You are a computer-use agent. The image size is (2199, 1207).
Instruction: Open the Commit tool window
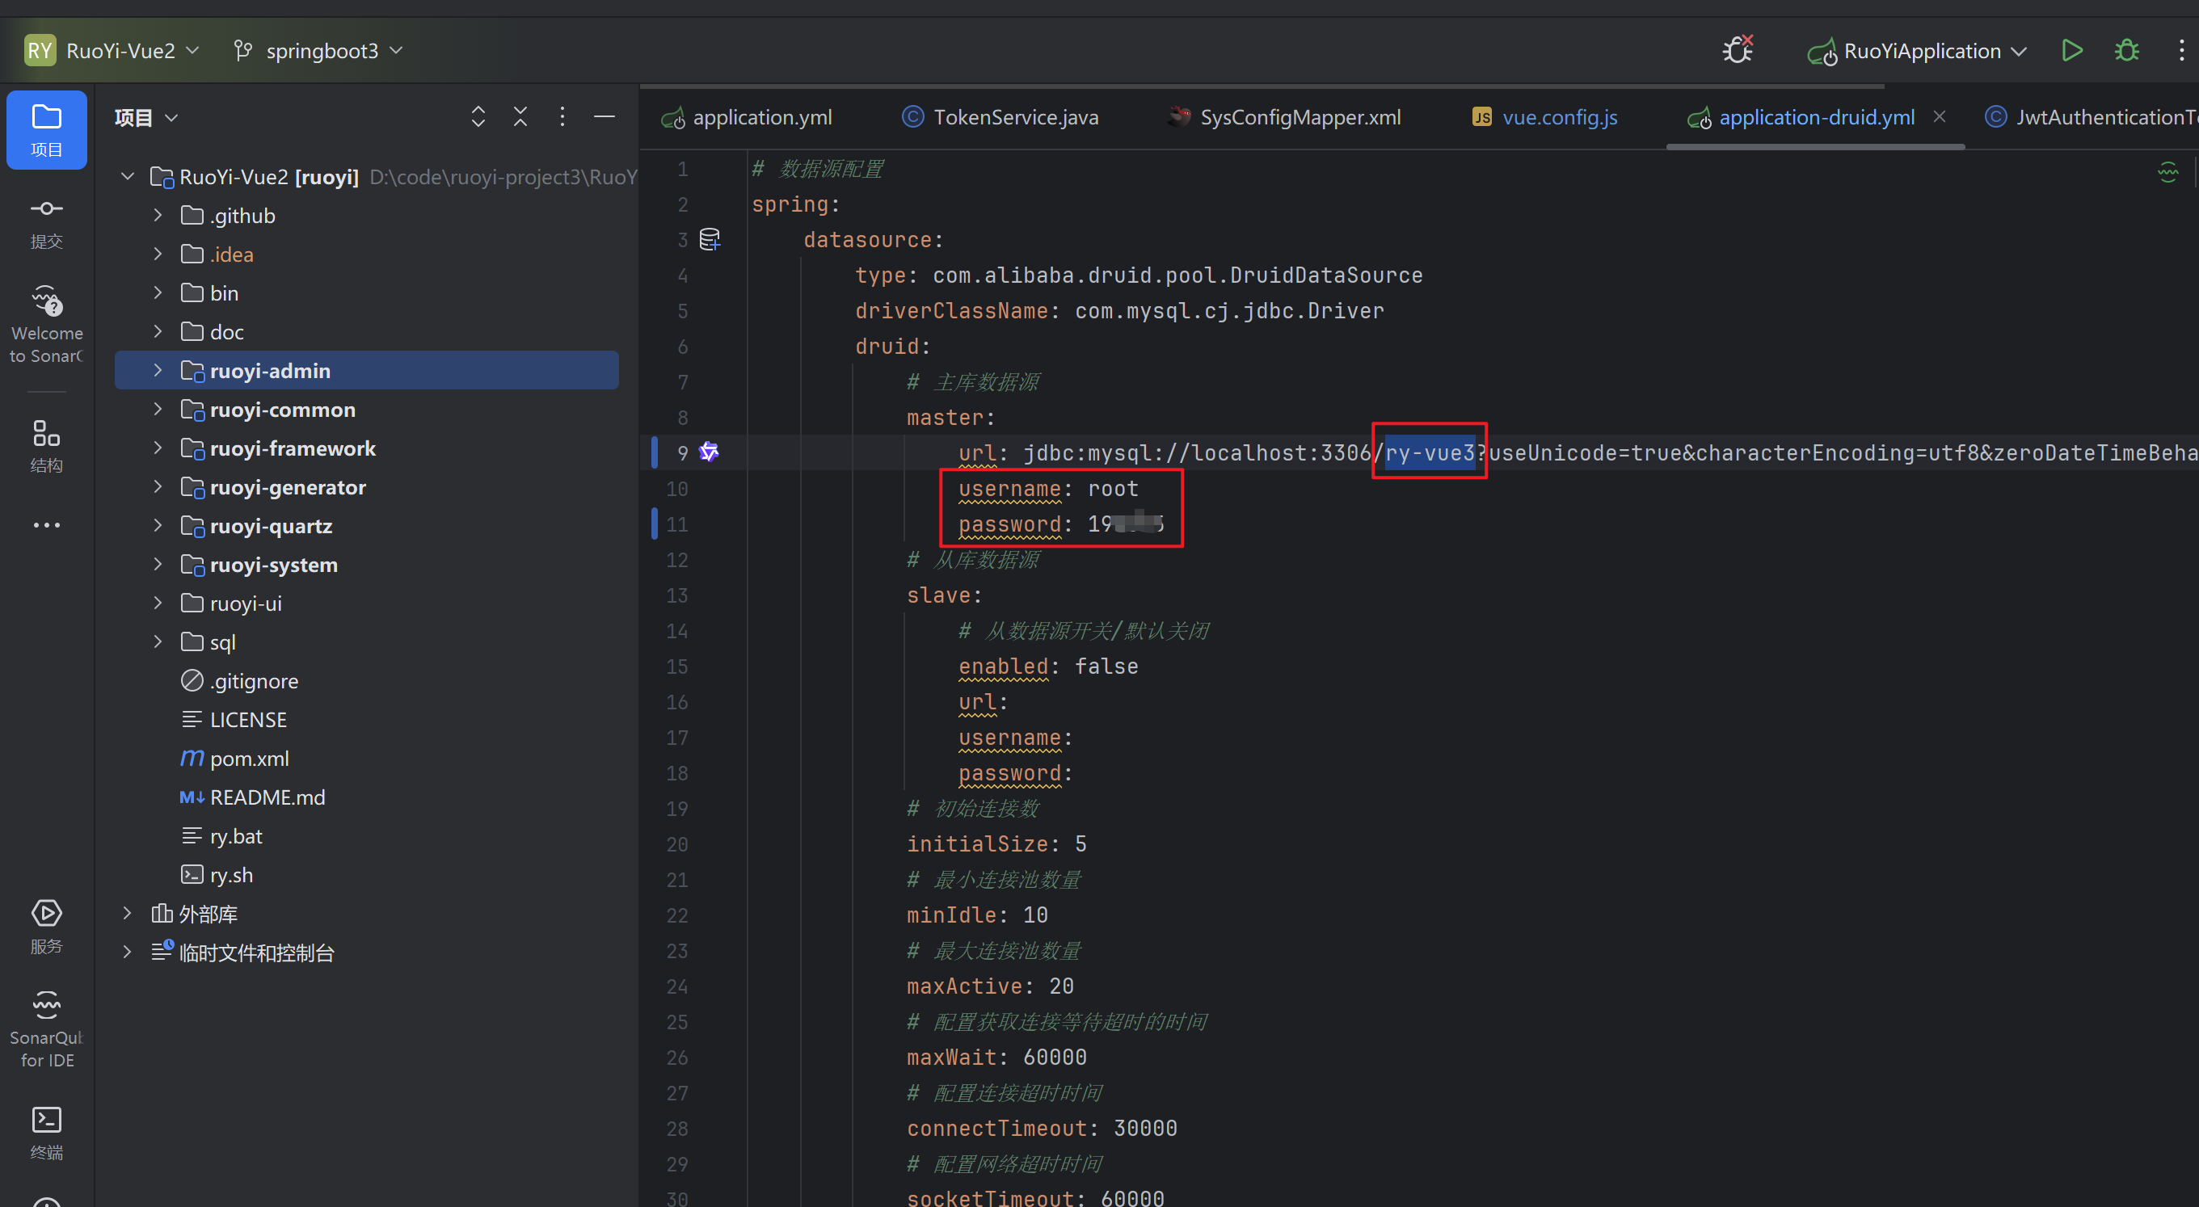click(x=46, y=223)
